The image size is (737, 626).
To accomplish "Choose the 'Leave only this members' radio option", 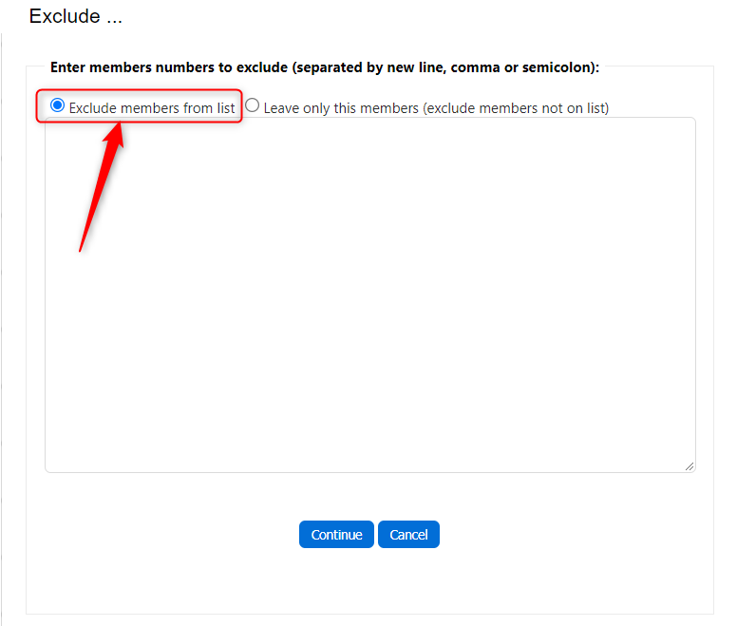I will [253, 106].
